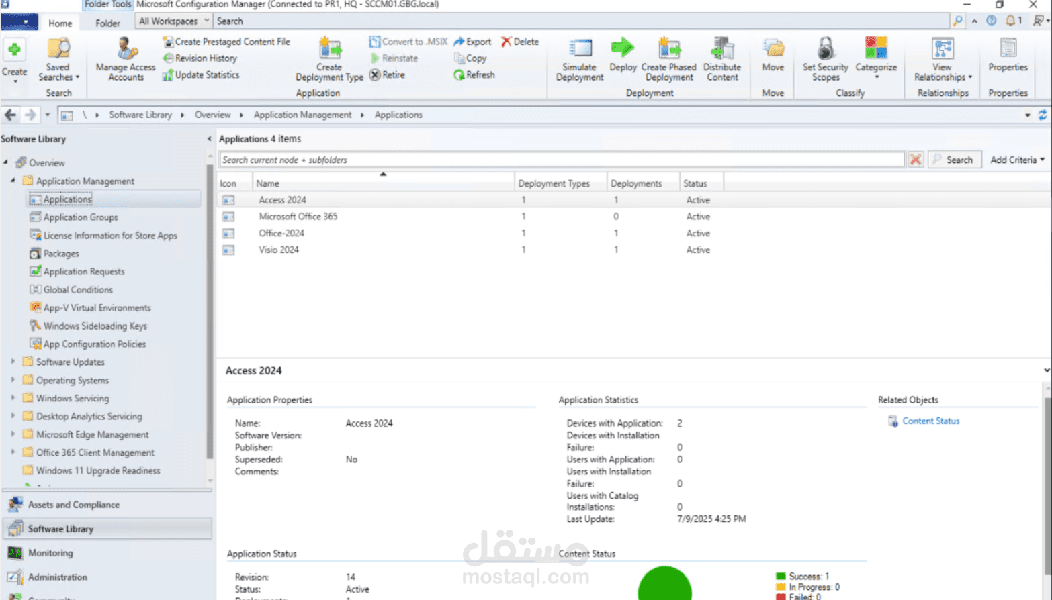Image resolution: width=1052 pixels, height=600 pixels.
Task: Click the 'Search current node + subfolders' field
Action: [562, 160]
